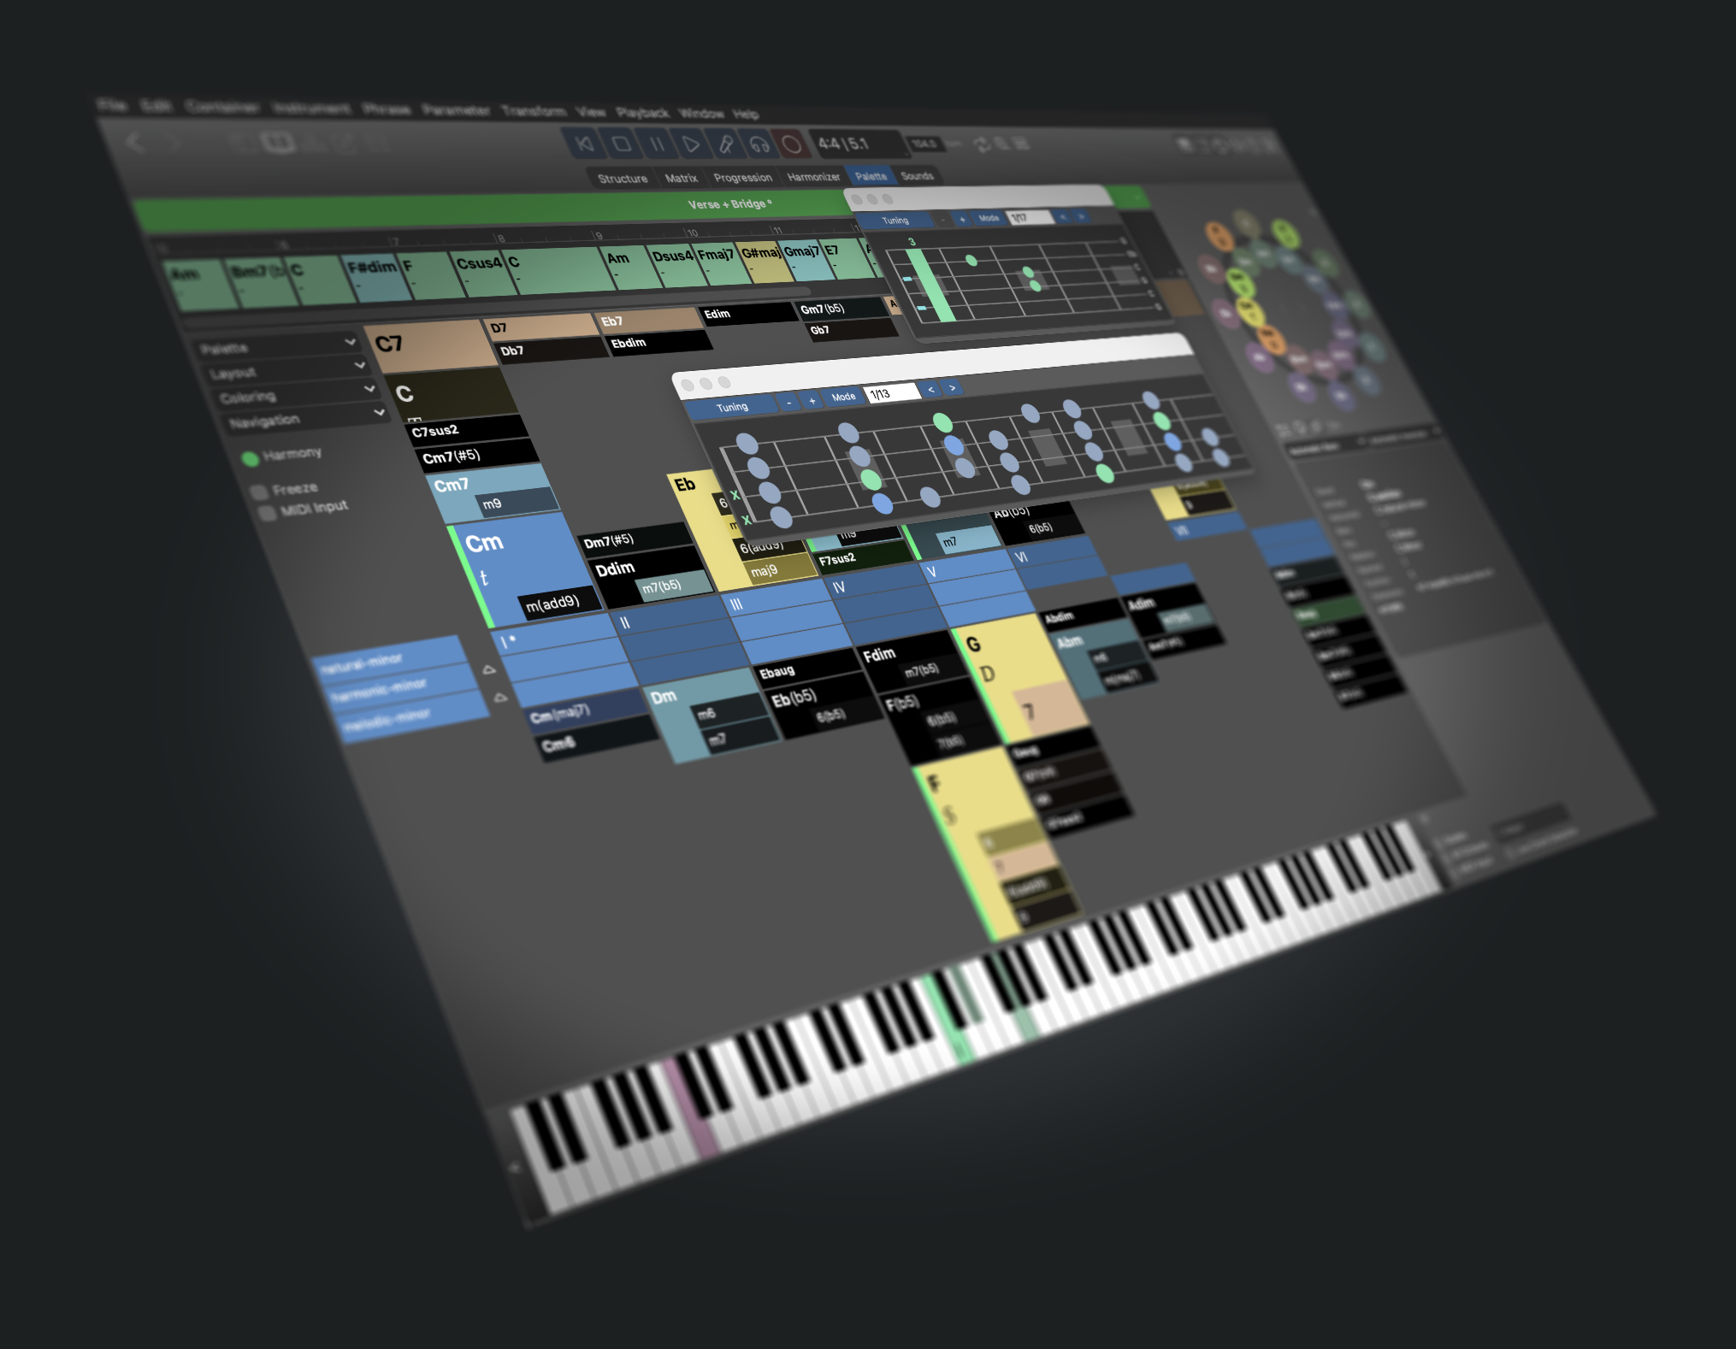Image resolution: width=1736 pixels, height=1349 pixels.
Task: Click the microphone icon in the transport bar
Action: 725,144
